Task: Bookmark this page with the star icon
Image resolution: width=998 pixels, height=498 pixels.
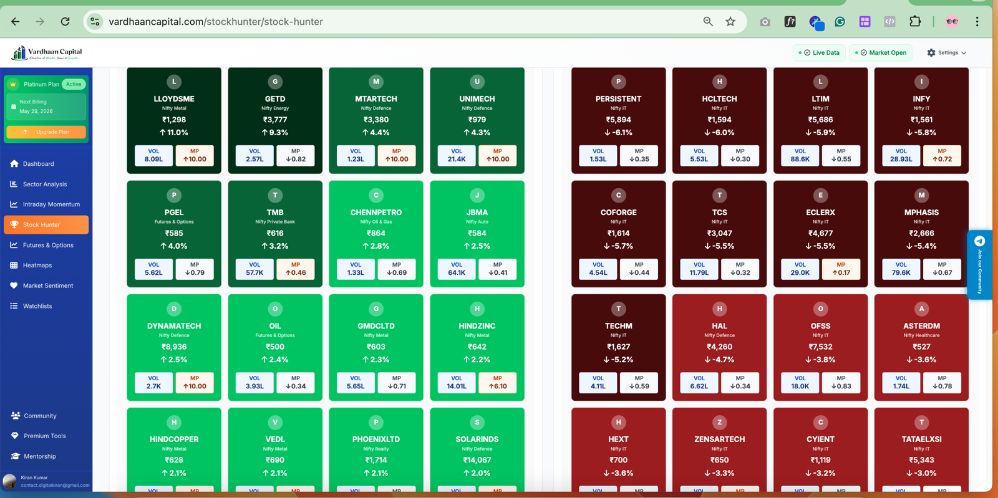Action: click(x=730, y=22)
